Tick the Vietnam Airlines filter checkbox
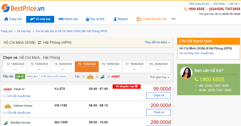The image size is (241, 126). pyautogui.click(x=83, y=76)
